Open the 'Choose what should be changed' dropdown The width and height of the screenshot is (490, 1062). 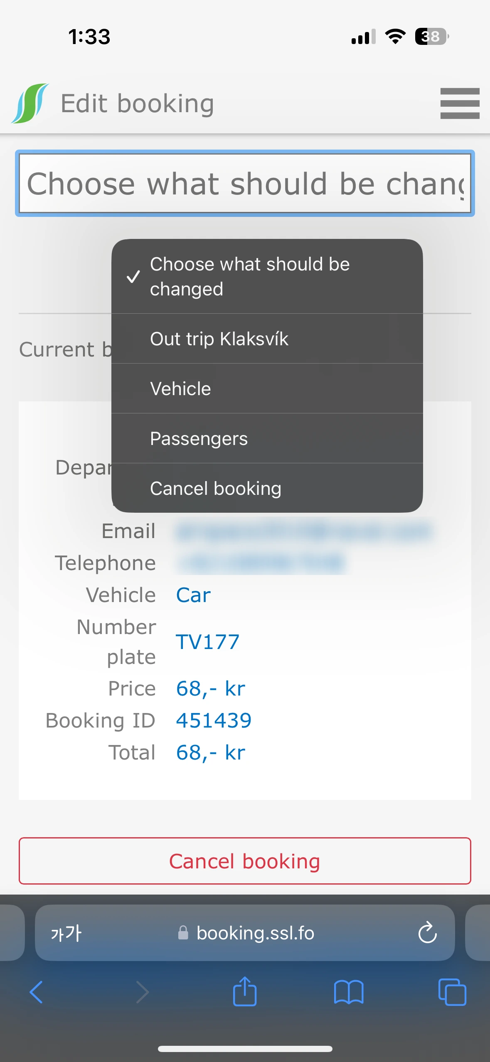pyautogui.click(x=245, y=183)
